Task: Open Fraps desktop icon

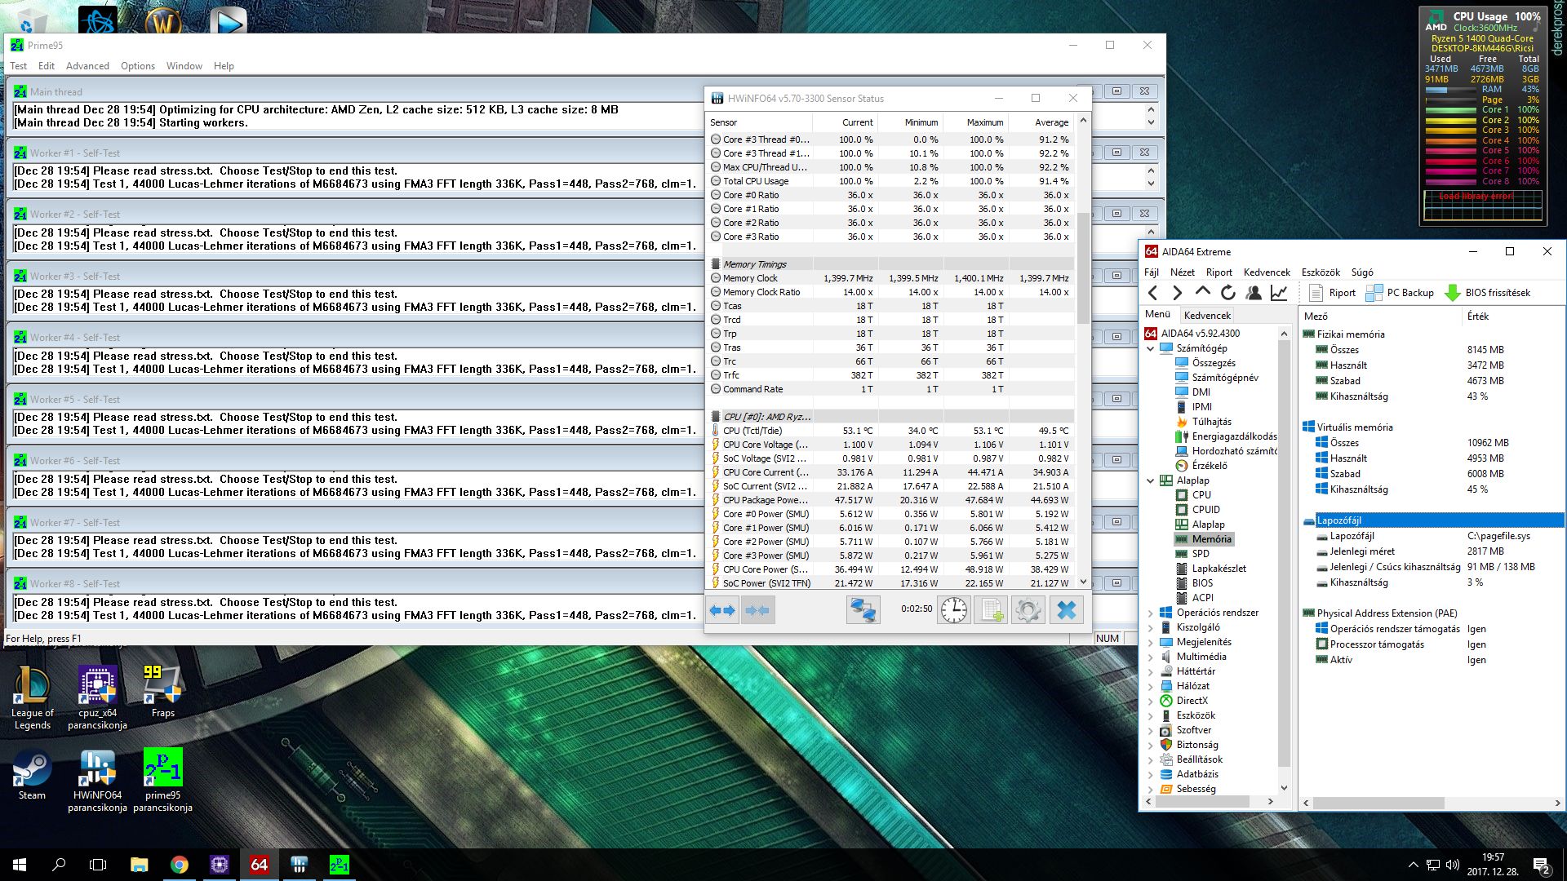Action: [x=162, y=692]
